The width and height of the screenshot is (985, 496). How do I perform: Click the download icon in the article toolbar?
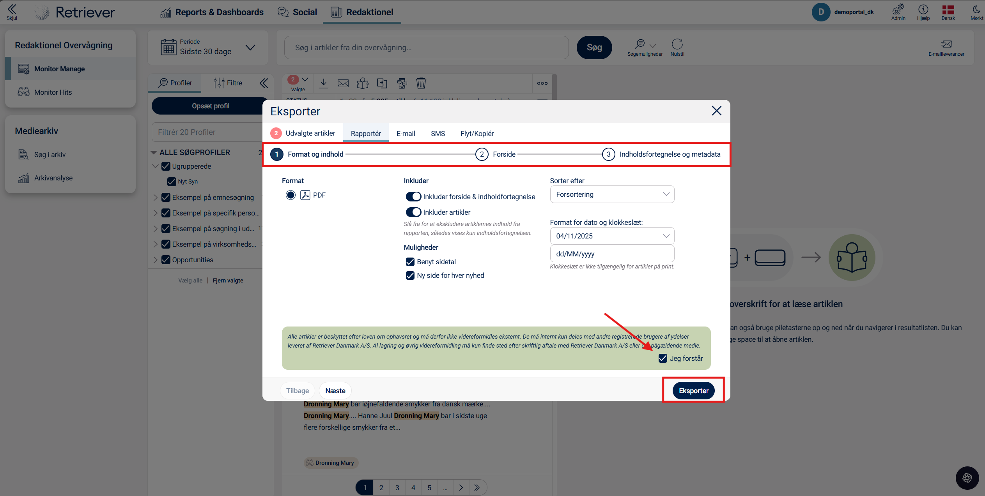pyautogui.click(x=323, y=83)
